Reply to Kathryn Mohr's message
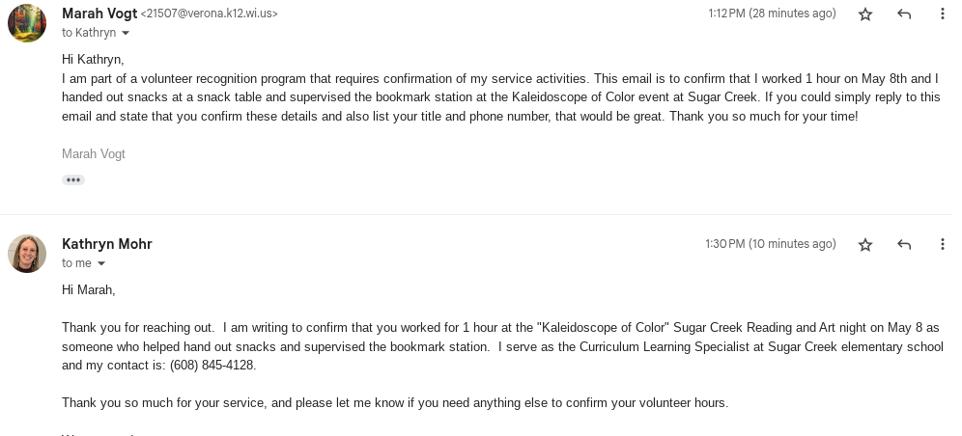962x436 pixels. click(904, 245)
